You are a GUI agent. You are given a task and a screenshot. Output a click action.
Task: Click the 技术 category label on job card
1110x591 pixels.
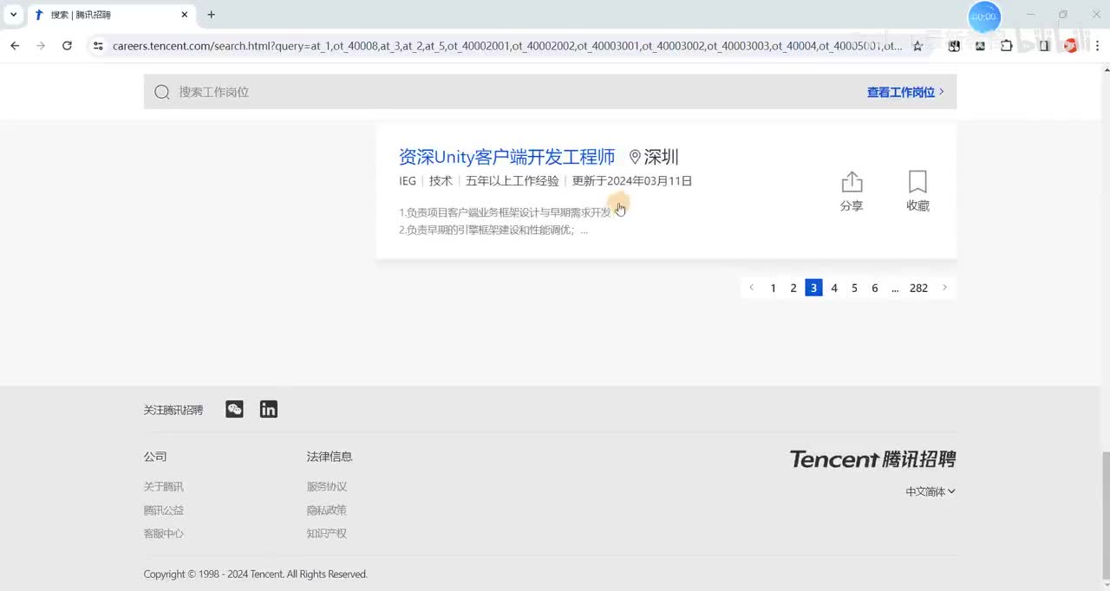coord(441,181)
